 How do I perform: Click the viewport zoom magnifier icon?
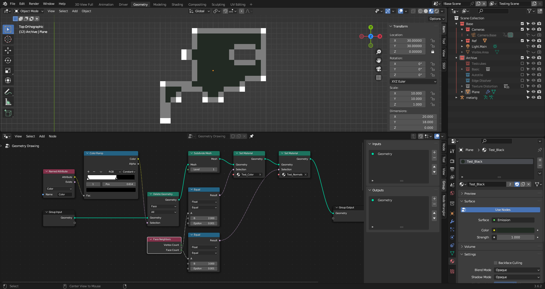pyautogui.click(x=379, y=52)
